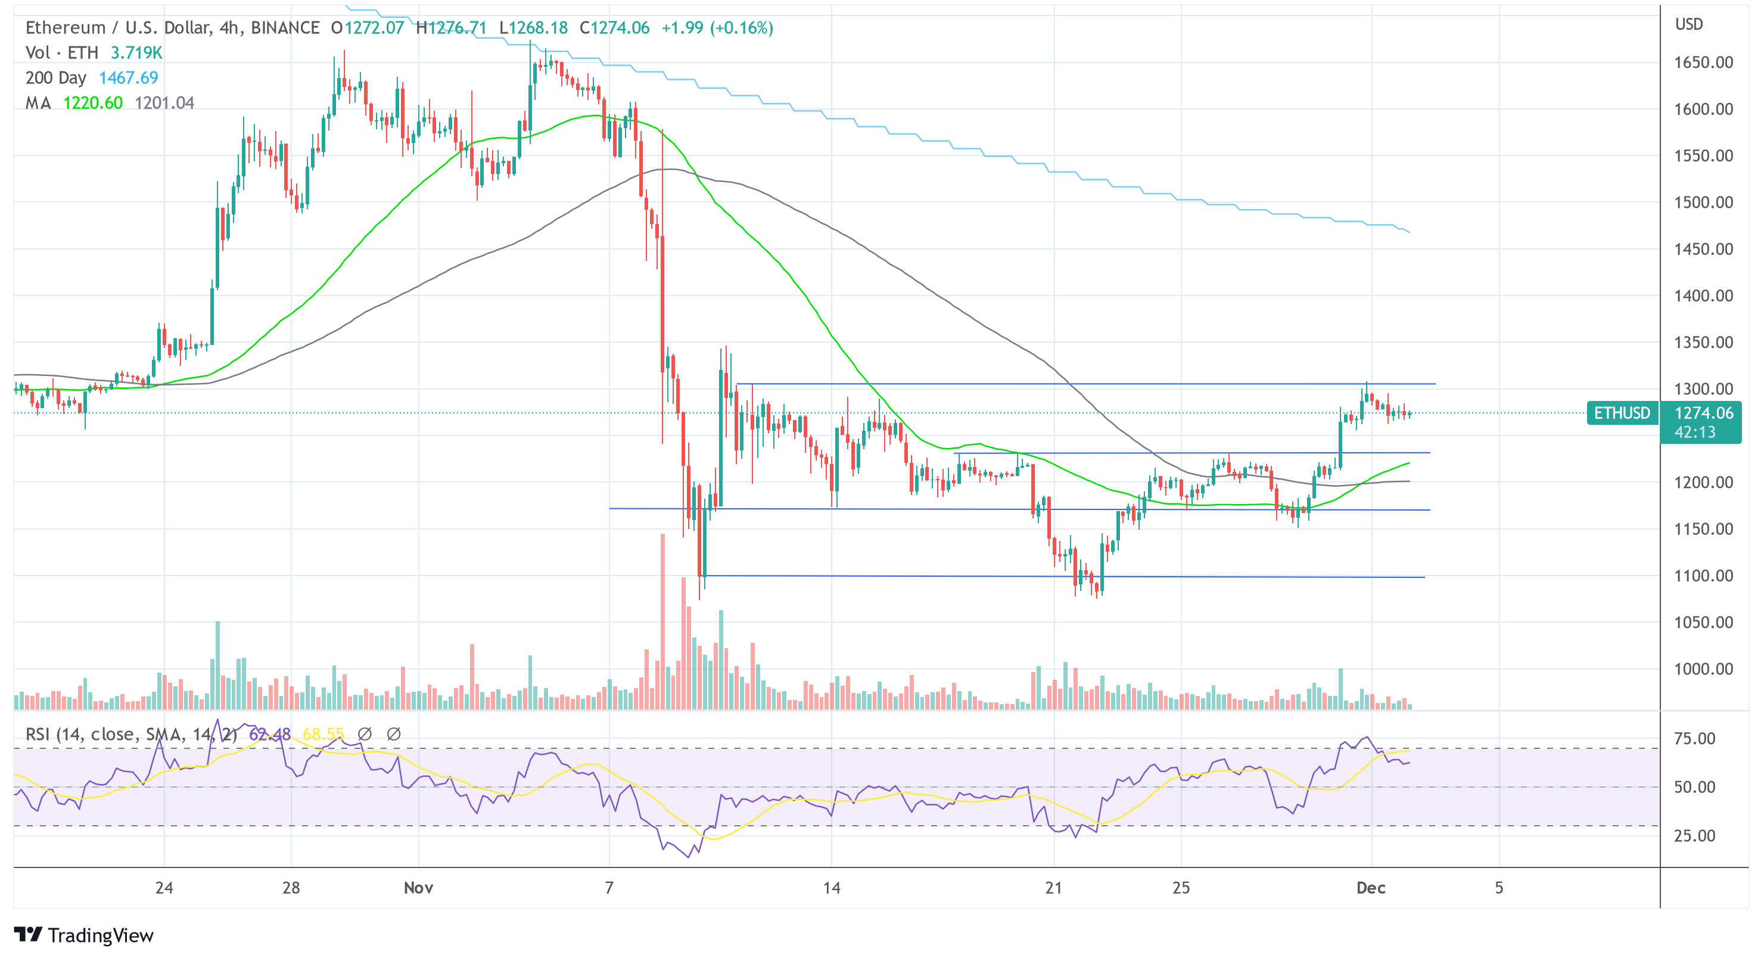Click the close price C1274.06
The image size is (1764, 961).
614,27
